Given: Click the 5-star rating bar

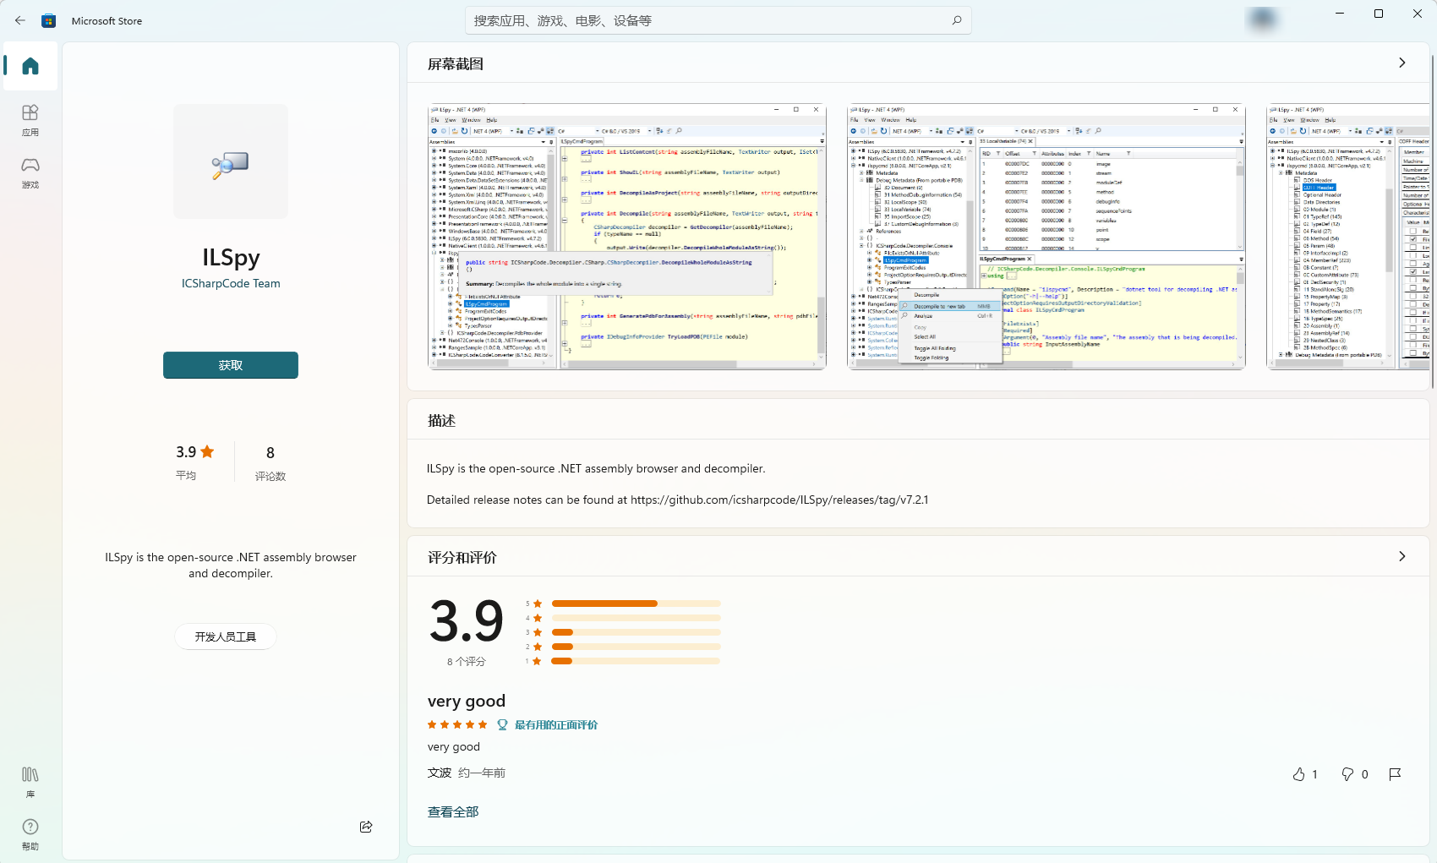Looking at the screenshot, I should (636, 604).
